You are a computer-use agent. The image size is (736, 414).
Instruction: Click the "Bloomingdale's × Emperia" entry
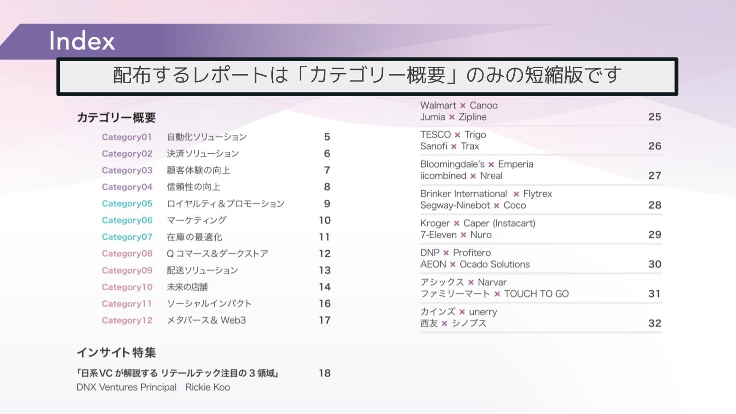pyautogui.click(x=477, y=164)
